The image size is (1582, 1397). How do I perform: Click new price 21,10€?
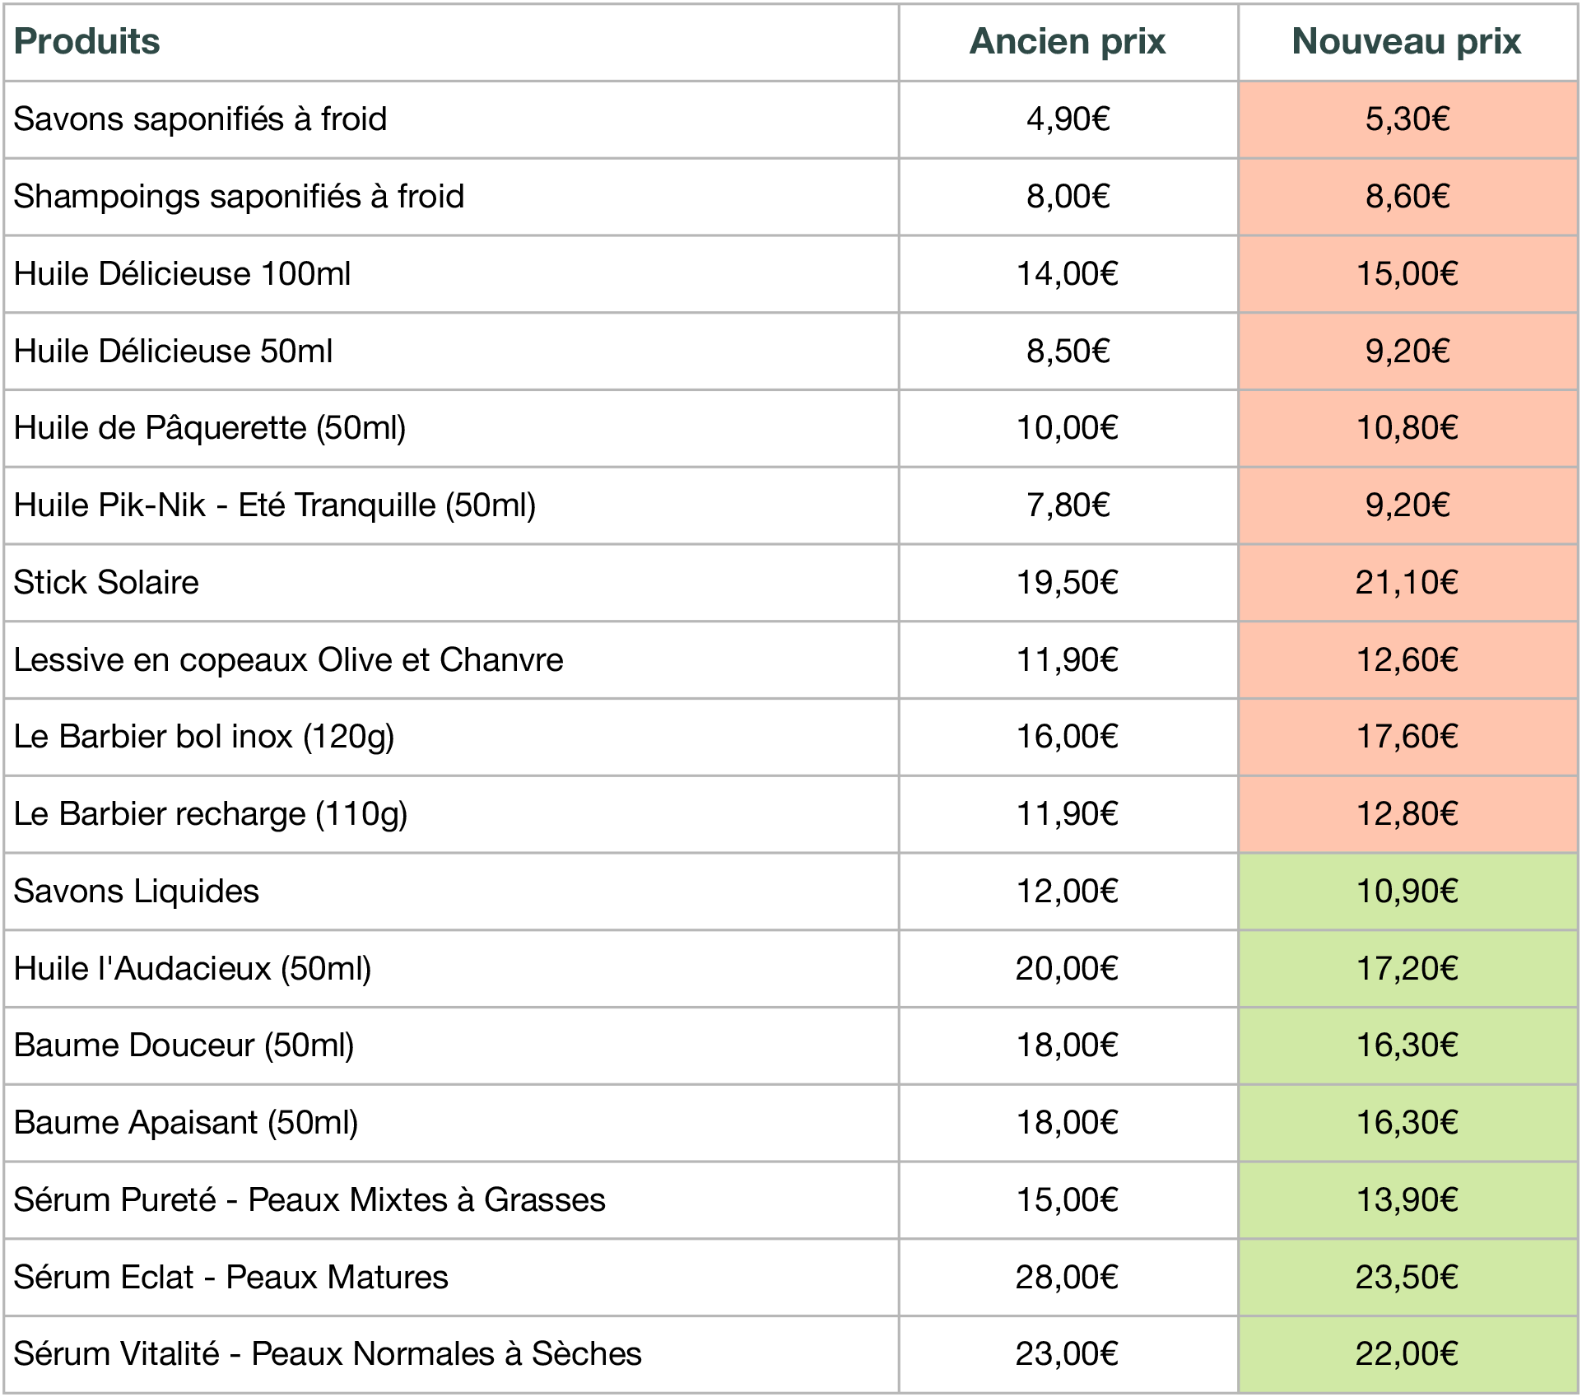[1407, 582]
